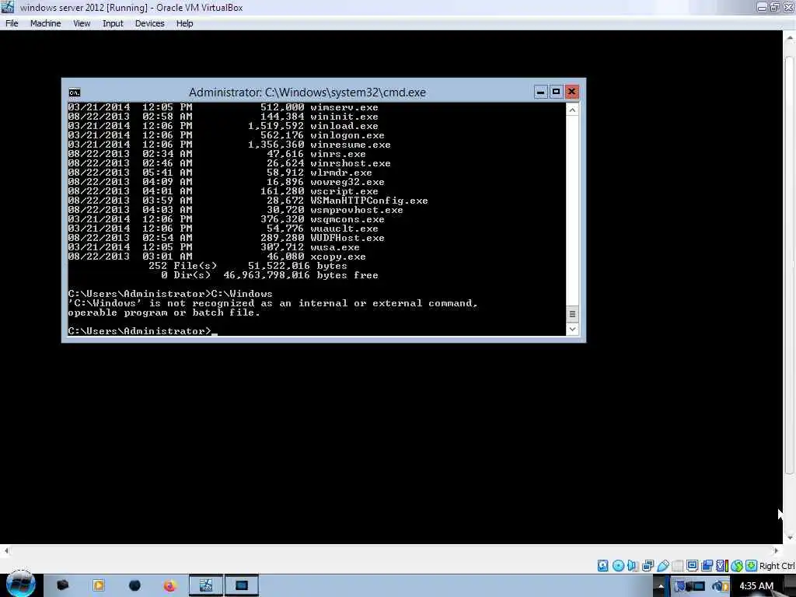796x597 pixels.
Task: Click the shared folders status icon
Action: pos(677,566)
